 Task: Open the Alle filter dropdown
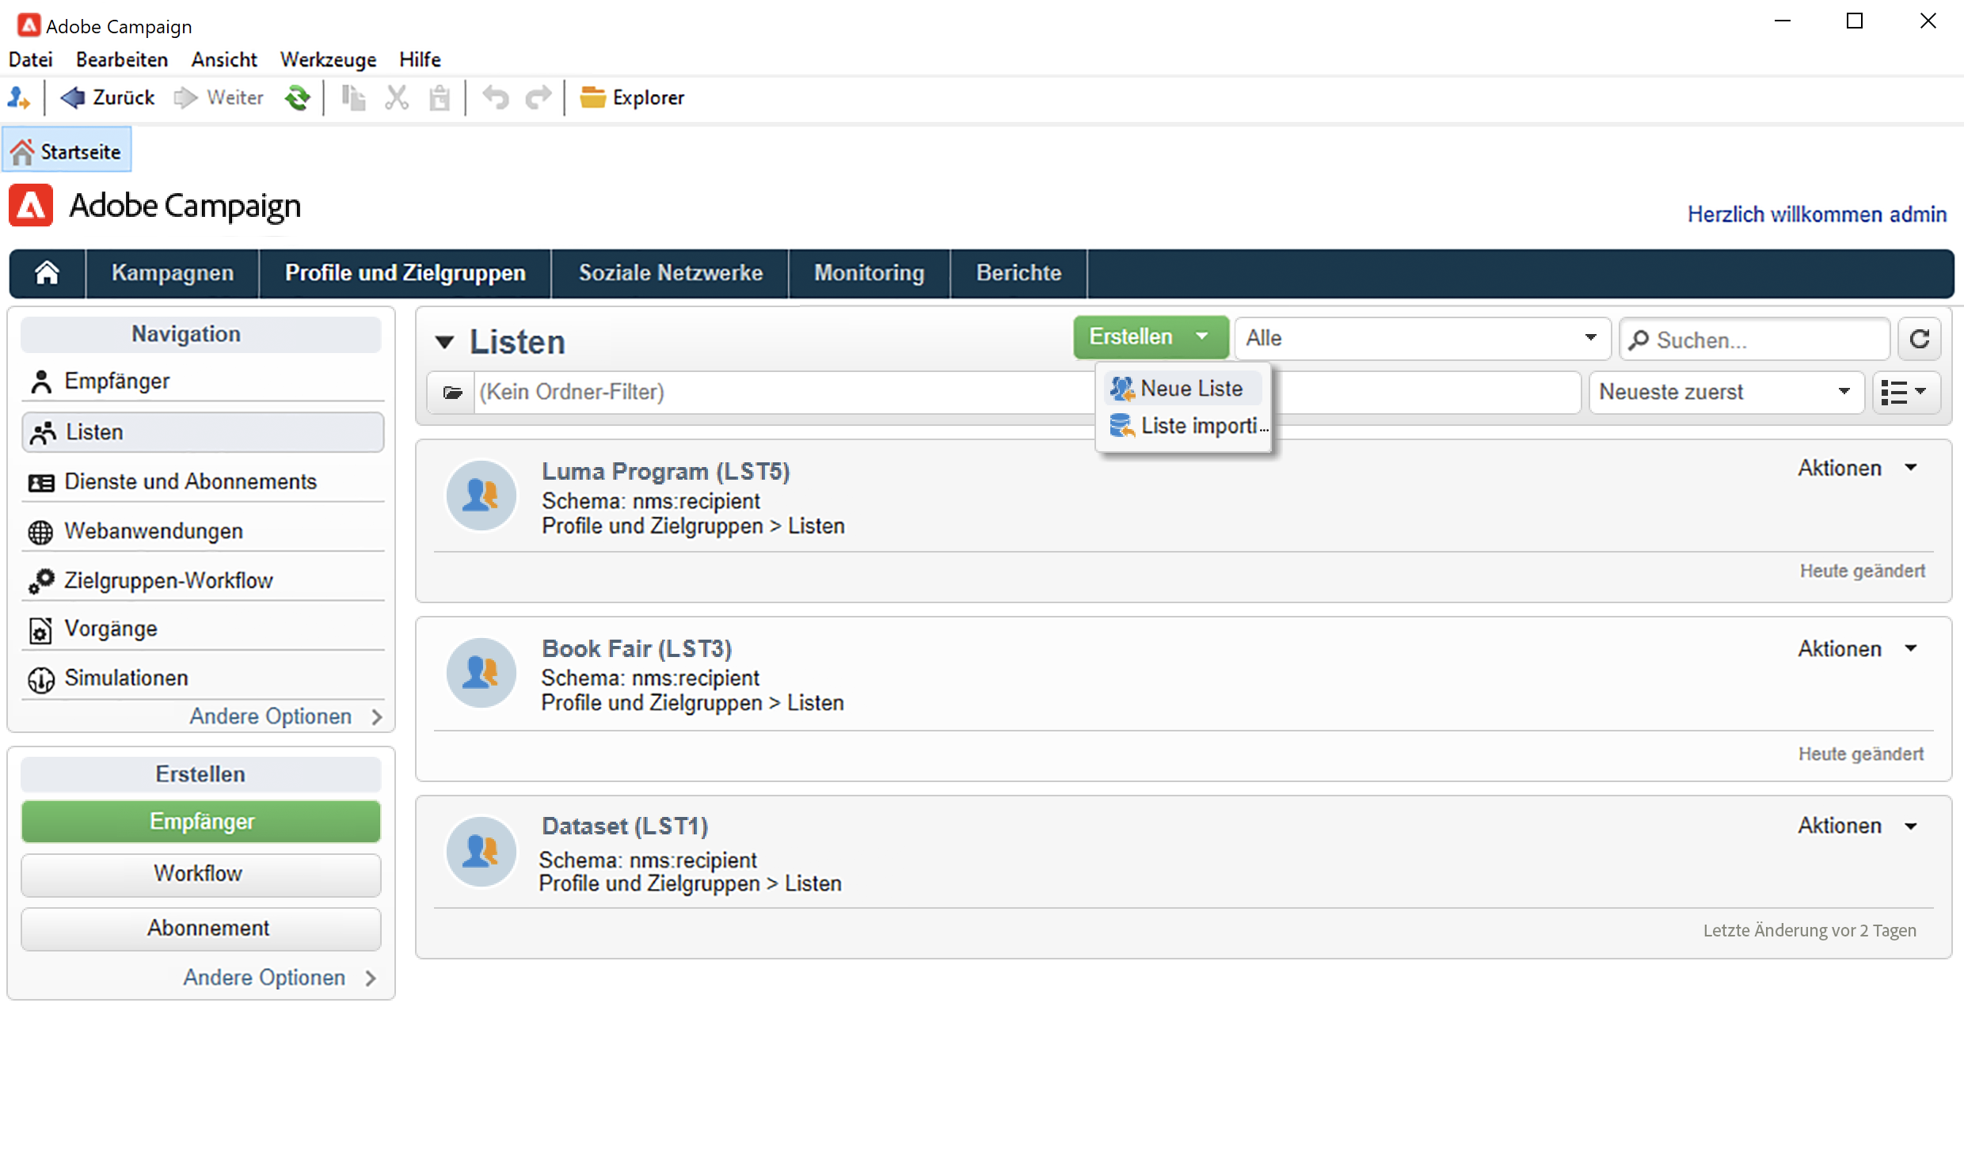click(1422, 339)
